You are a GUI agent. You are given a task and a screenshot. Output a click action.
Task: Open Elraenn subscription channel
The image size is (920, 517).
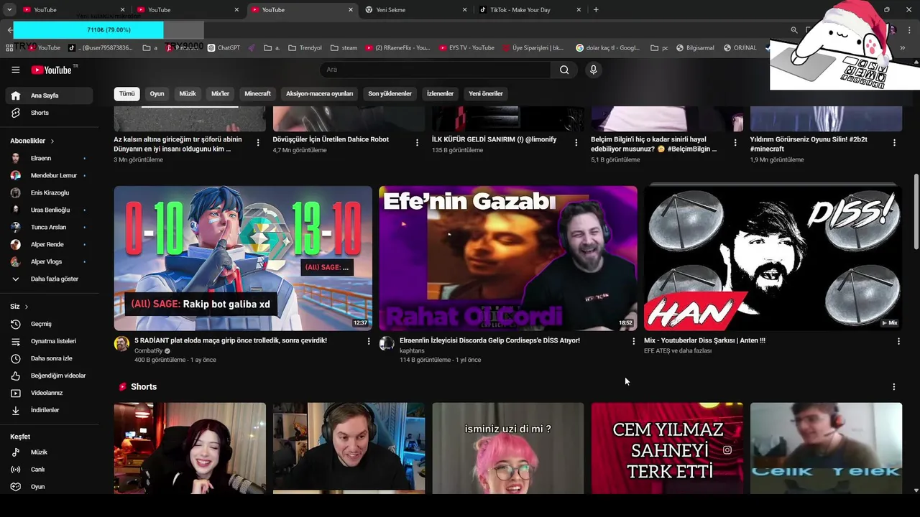(x=49, y=158)
